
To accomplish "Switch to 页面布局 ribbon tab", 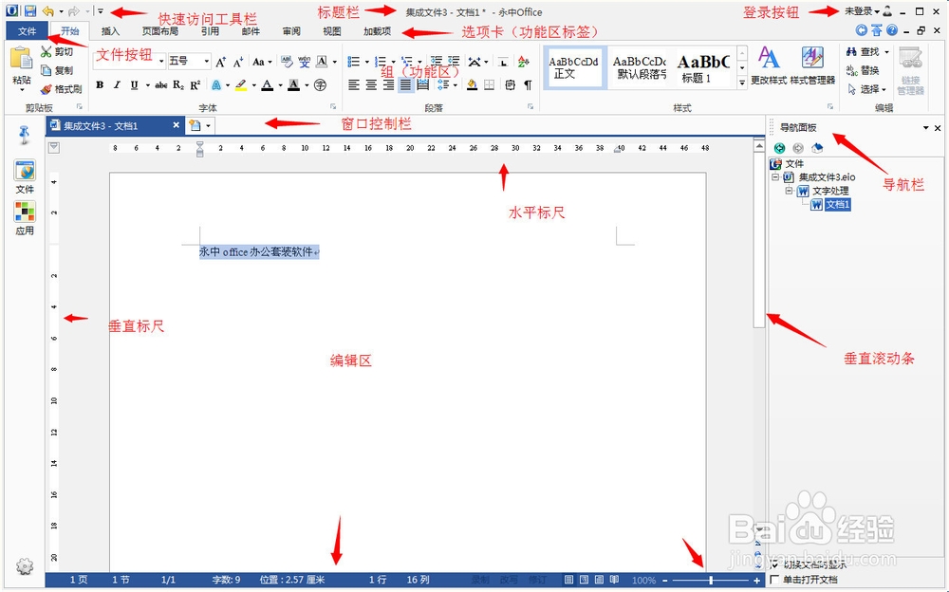I will (x=159, y=31).
